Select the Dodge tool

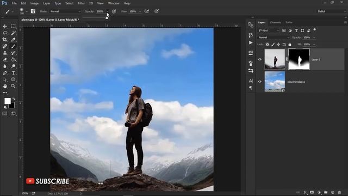point(13,66)
